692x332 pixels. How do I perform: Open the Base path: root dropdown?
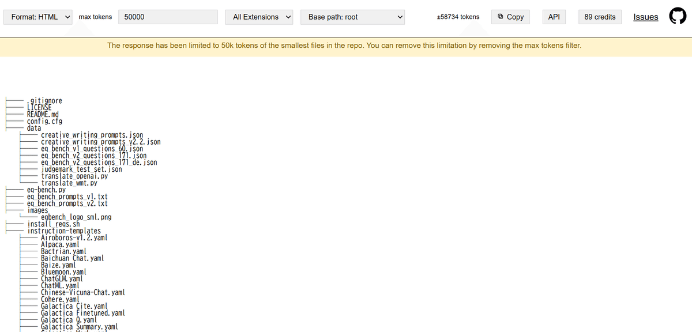[x=352, y=17]
